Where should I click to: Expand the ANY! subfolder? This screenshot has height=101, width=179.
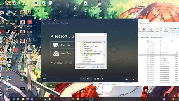82,56
